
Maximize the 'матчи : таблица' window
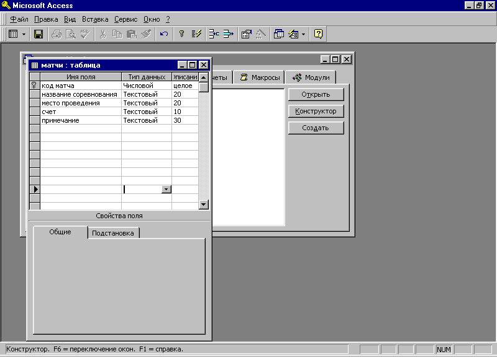[x=193, y=65]
